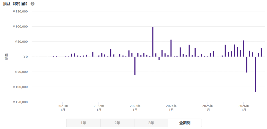Viewport: 267px width, 129px height.
Task: Select the 全期間 period tab
Action: [x=185, y=123]
